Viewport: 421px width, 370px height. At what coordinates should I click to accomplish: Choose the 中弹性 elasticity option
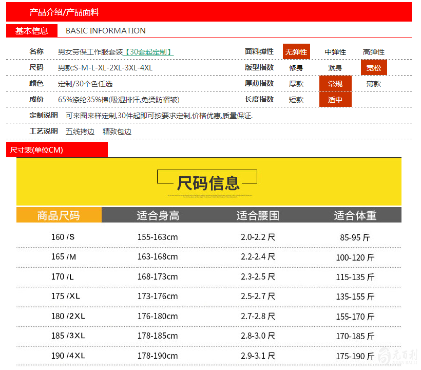coord(335,52)
